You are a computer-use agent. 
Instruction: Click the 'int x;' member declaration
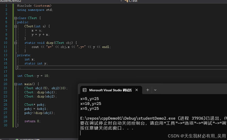pyautogui.click(x=30, y=59)
